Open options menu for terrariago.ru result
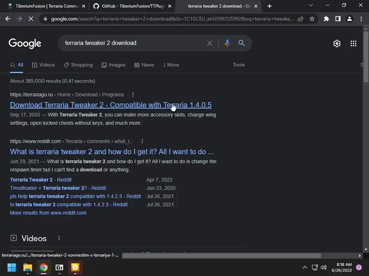The width and height of the screenshot is (369, 276). (x=133, y=95)
